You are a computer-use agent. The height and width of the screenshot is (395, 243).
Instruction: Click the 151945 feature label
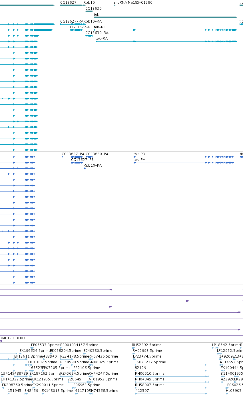14,390
